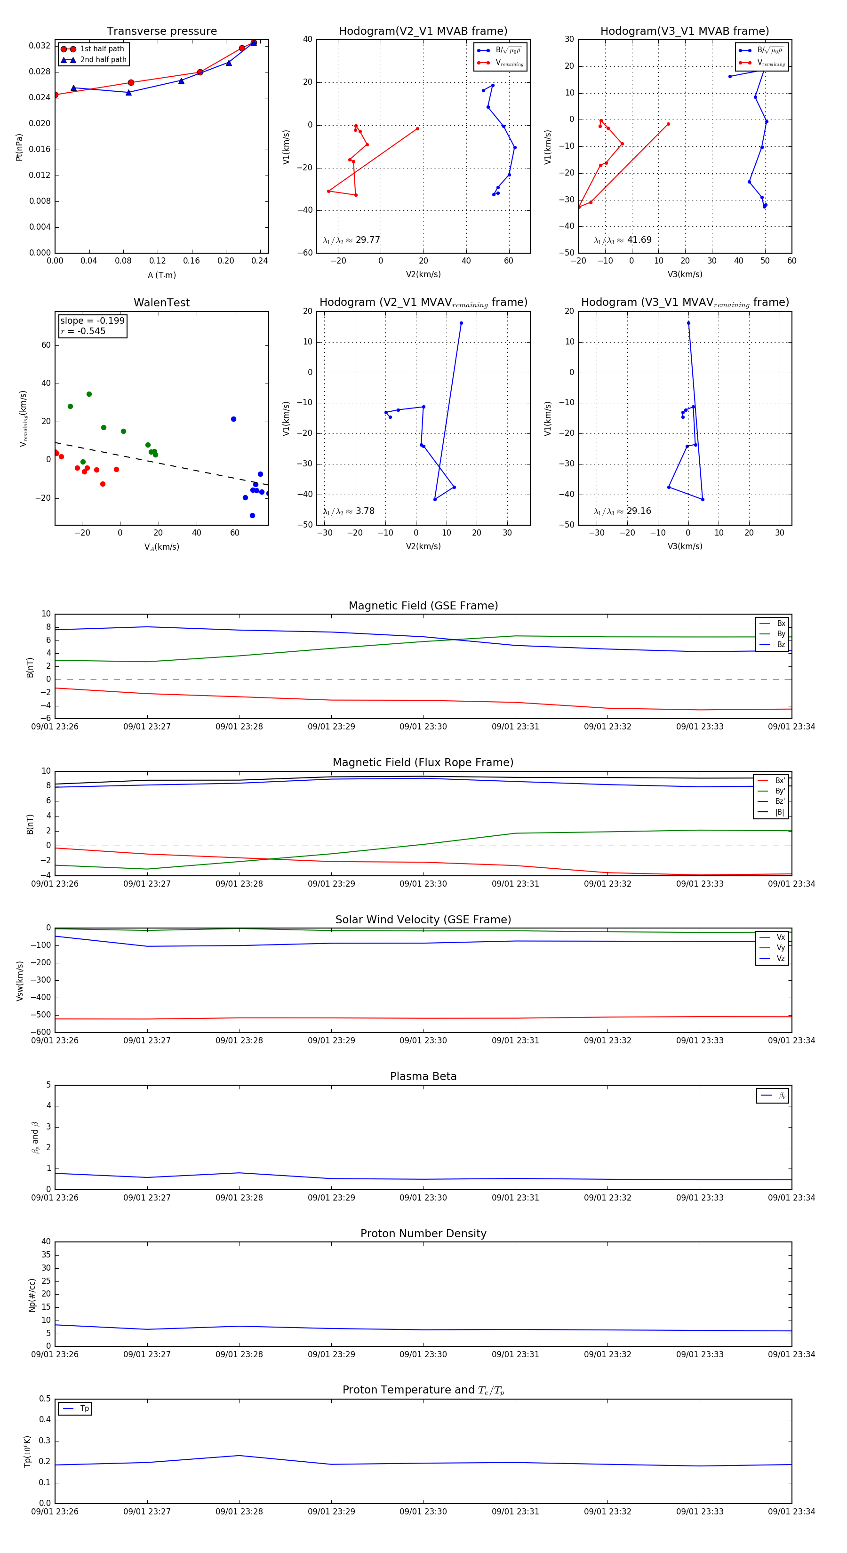This screenshot has height=1553, width=847.
Task: Select the "Bx'" legend entry in Flux Rope frame
Action: click(771, 780)
